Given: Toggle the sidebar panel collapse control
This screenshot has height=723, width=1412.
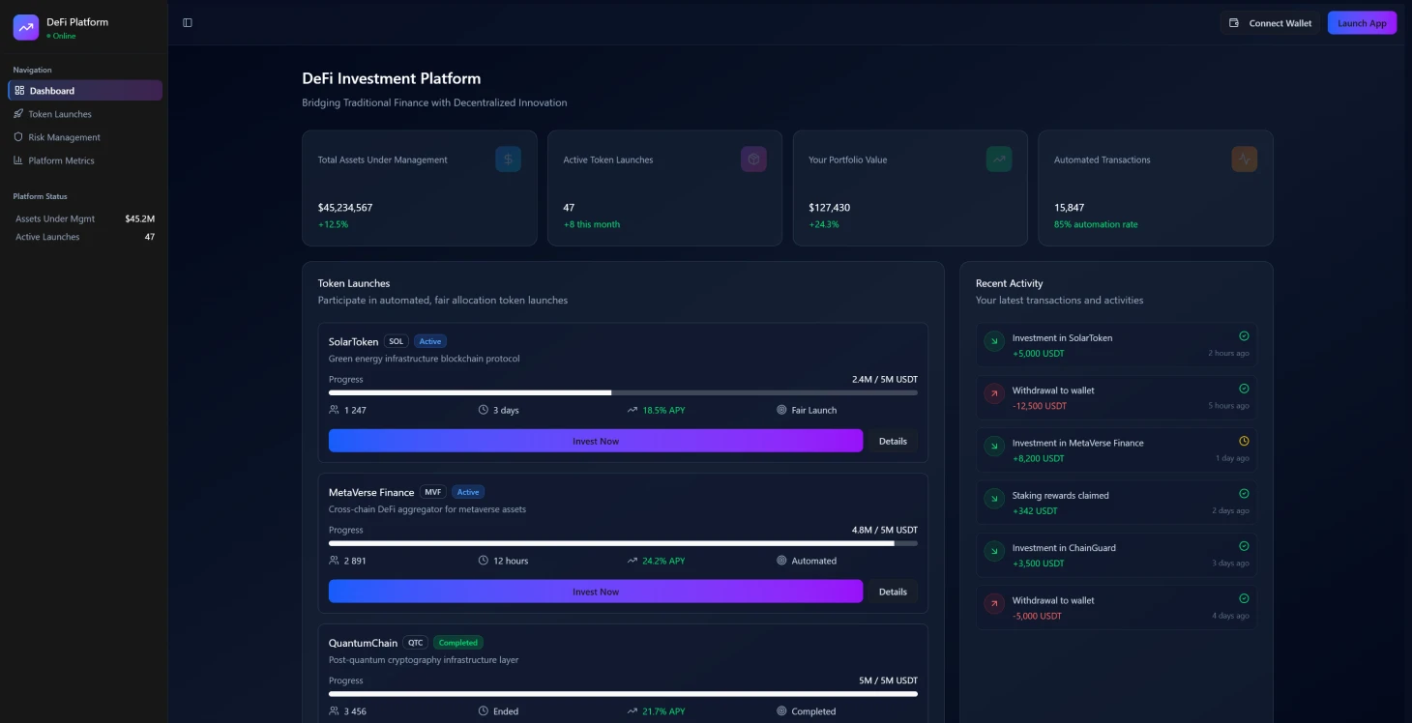Looking at the screenshot, I should click(187, 21).
